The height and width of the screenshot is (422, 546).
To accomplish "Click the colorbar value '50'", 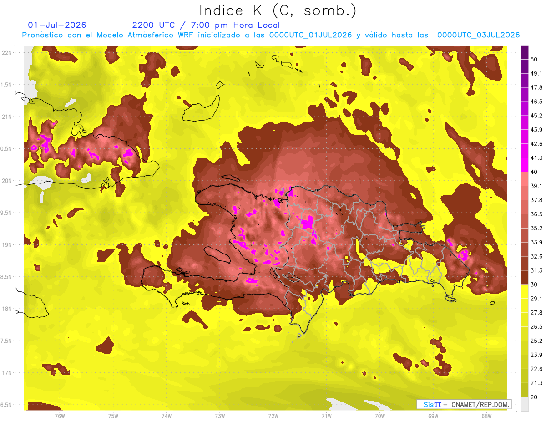I will point(534,60).
